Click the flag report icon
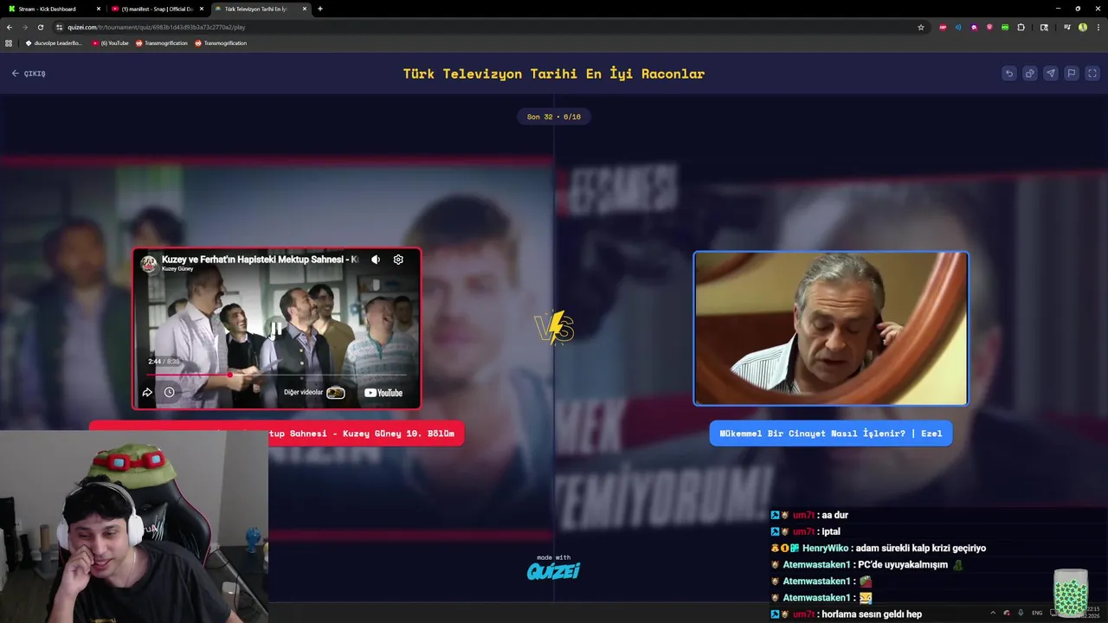The width and height of the screenshot is (1108, 623). (1071, 74)
